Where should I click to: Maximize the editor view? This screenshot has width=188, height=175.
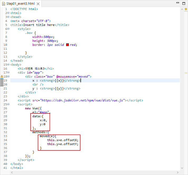(x=184, y=3)
